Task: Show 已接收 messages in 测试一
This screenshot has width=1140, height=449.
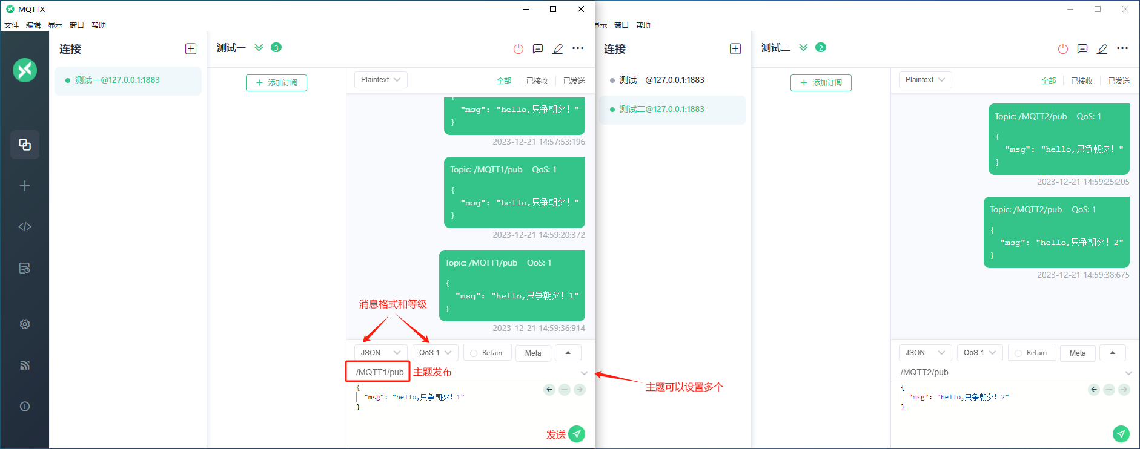Action: [x=537, y=80]
